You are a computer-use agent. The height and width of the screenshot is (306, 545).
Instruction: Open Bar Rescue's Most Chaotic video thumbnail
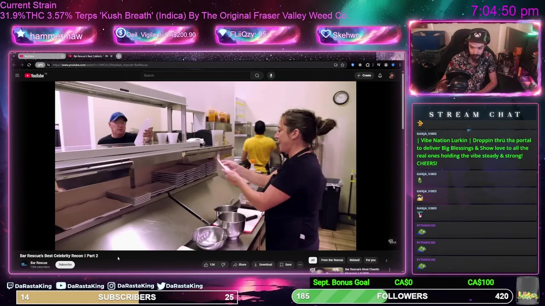326,270
